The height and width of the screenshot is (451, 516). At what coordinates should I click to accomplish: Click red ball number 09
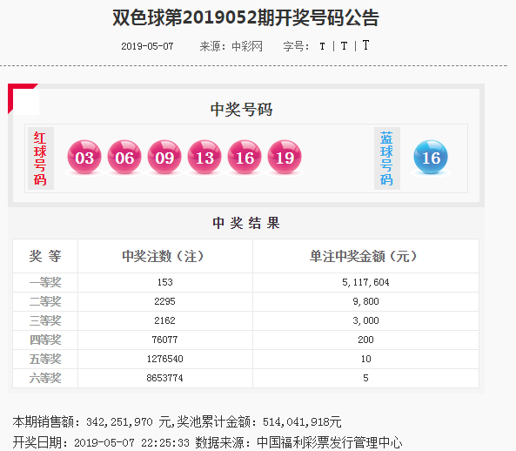click(x=164, y=157)
